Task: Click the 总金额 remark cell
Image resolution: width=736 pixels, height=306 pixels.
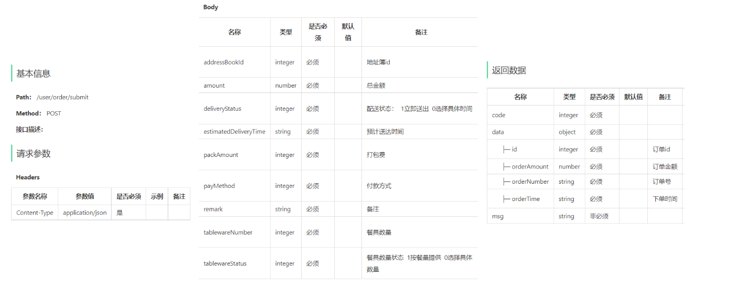Action: point(420,86)
